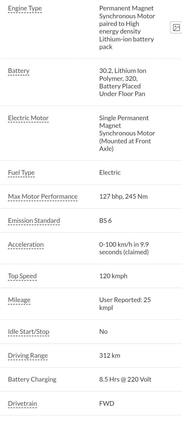The image size is (182, 424).
Task: Click the 312 km range value
Action: (110, 355)
